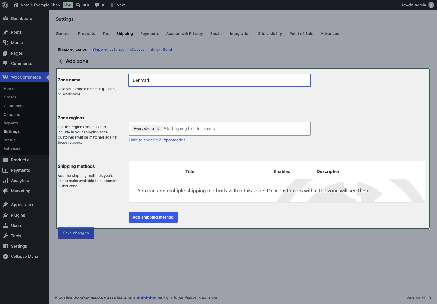437x304 pixels.
Task: Open the Point of Sale tab
Action: 301,34
